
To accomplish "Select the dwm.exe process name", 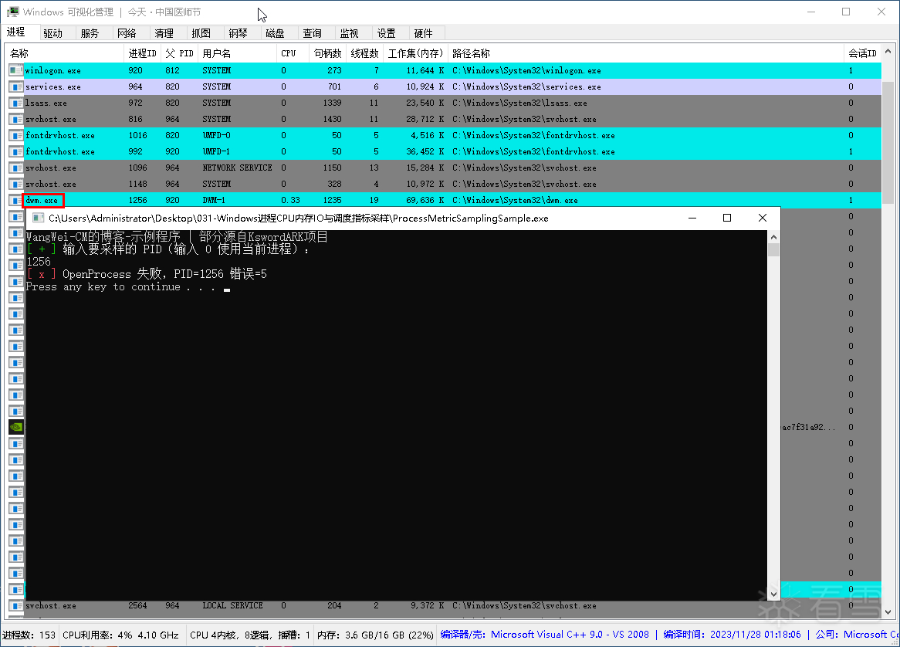I will (42, 201).
